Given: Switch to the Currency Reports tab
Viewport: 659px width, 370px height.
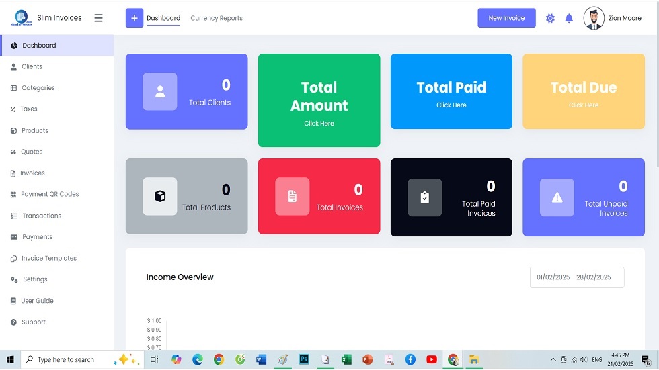Looking at the screenshot, I should pyautogui.click(x=217, y=19).
